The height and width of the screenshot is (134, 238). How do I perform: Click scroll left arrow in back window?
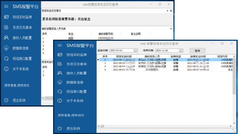click(x=43, y=98)
